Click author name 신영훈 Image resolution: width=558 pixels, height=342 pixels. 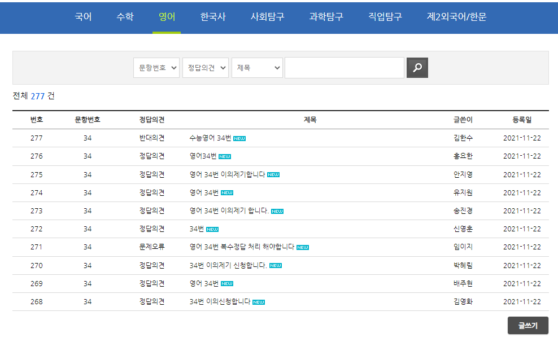(x=463, y=229)
